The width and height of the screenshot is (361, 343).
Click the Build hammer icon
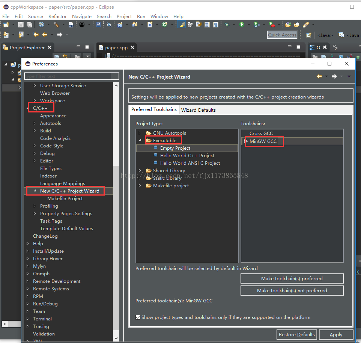tap(56, 25)
